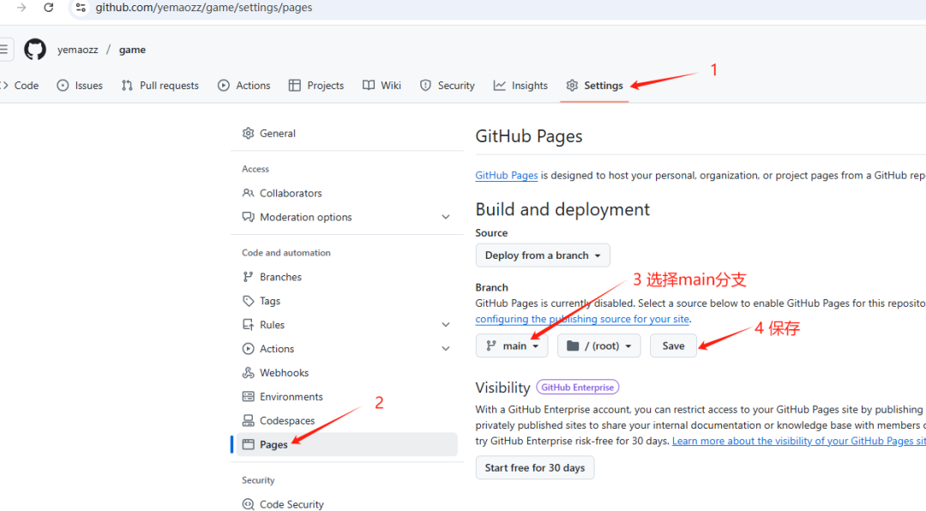The width and height of the screenshot is (926, 511).
Task: Open Tags settings
Action: click(x=347, y=301)
